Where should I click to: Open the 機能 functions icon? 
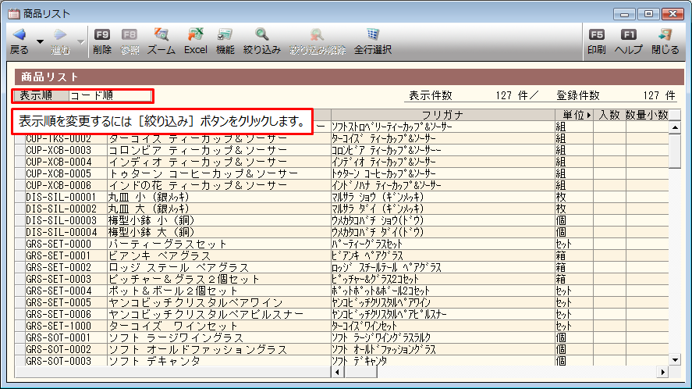pos(225,35)
